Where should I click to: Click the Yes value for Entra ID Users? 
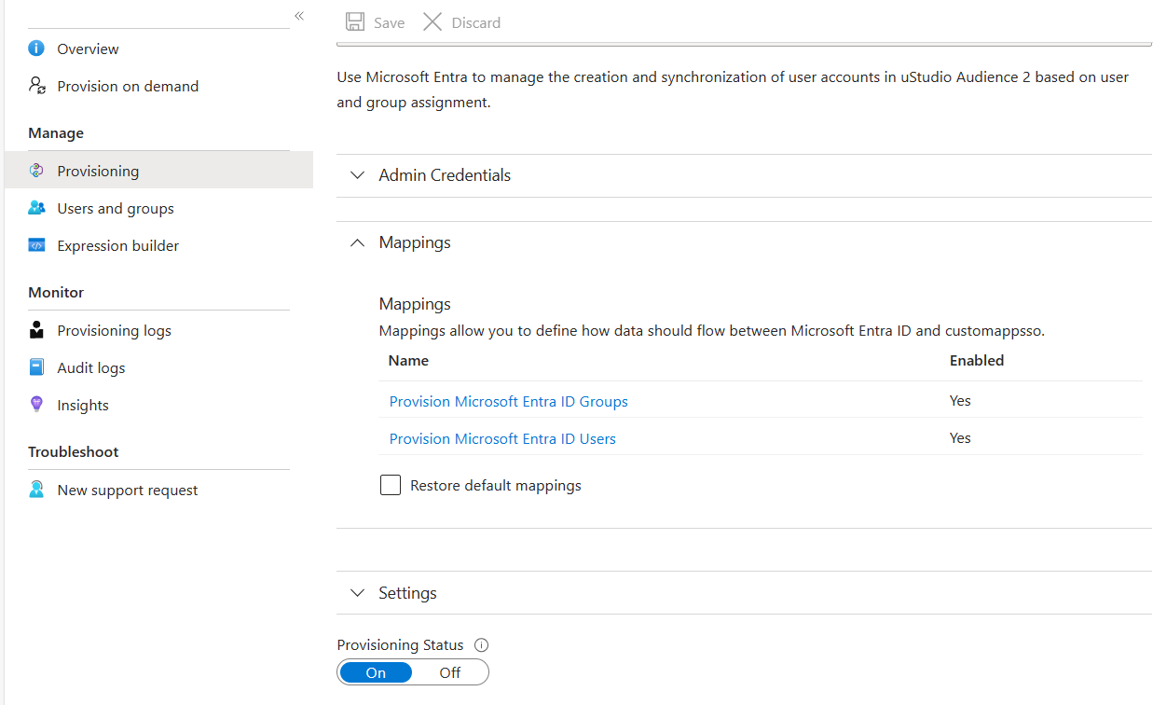tap(960, 438)
